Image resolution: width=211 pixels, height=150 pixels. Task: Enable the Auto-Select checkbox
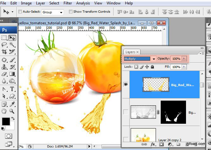point(21,12)
